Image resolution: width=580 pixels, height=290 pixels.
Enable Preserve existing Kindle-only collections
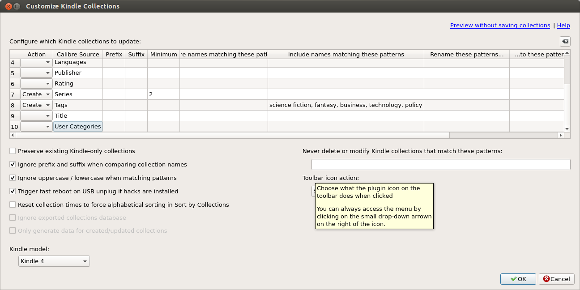[x=13, y=151]
